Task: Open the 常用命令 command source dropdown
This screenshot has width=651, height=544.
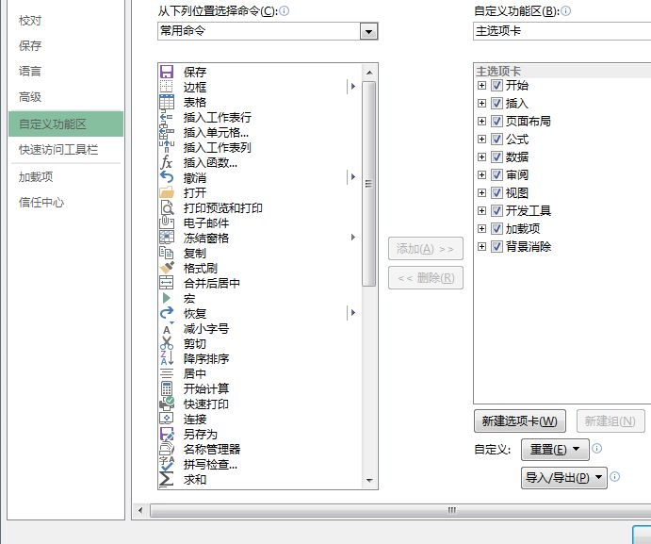Action: (x=368, y=31)
